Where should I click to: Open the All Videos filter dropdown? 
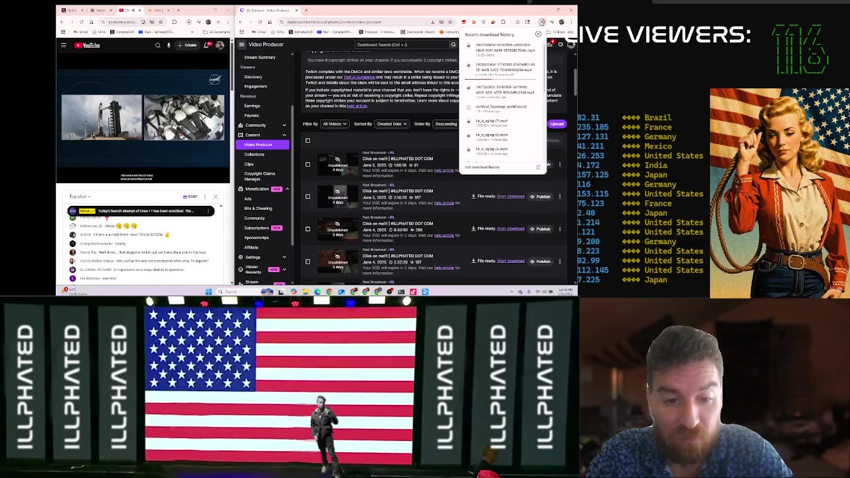coord(335,123)
